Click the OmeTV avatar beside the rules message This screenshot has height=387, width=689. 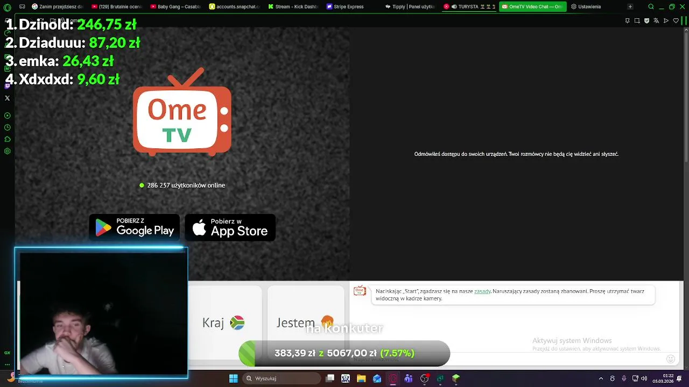[x=360, y=291]
